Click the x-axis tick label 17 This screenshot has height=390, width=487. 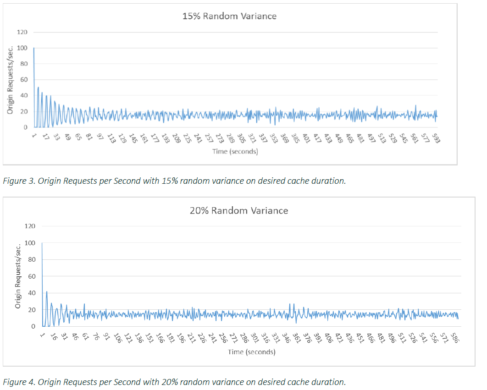tap(46, 137)
